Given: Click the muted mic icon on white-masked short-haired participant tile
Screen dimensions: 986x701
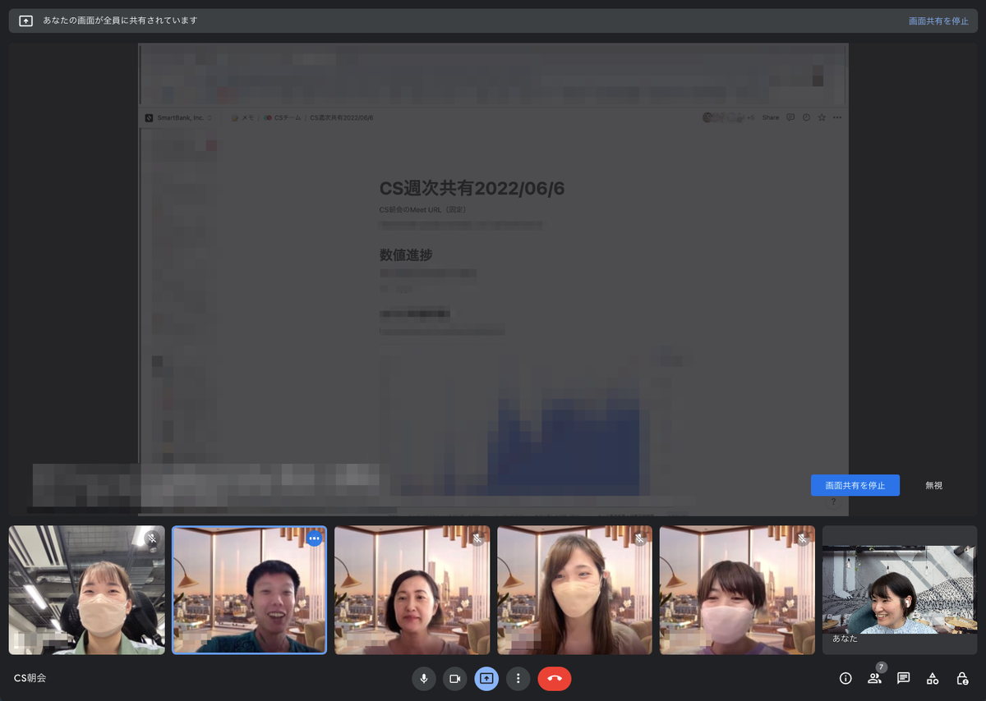Looking at the screenshot, I should (802, 538).
